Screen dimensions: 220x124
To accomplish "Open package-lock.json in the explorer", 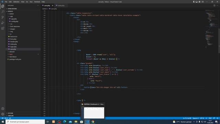I will pos(23,59).
